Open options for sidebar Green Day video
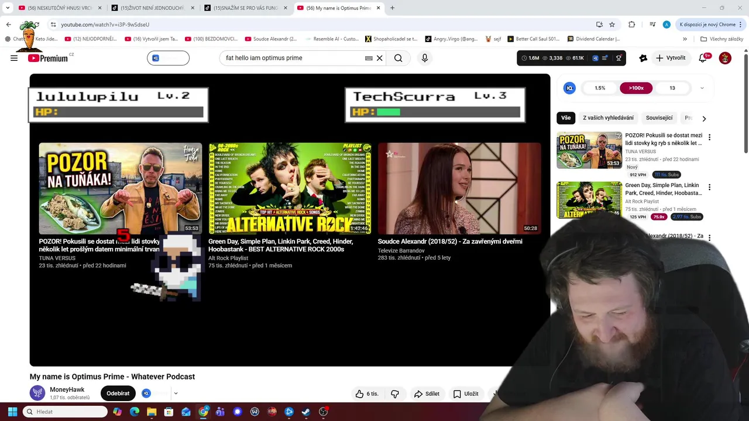 pos(709,188)
